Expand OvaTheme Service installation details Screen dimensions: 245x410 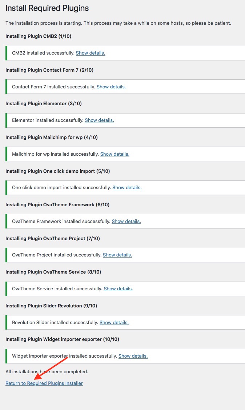[x=118, y=289]
